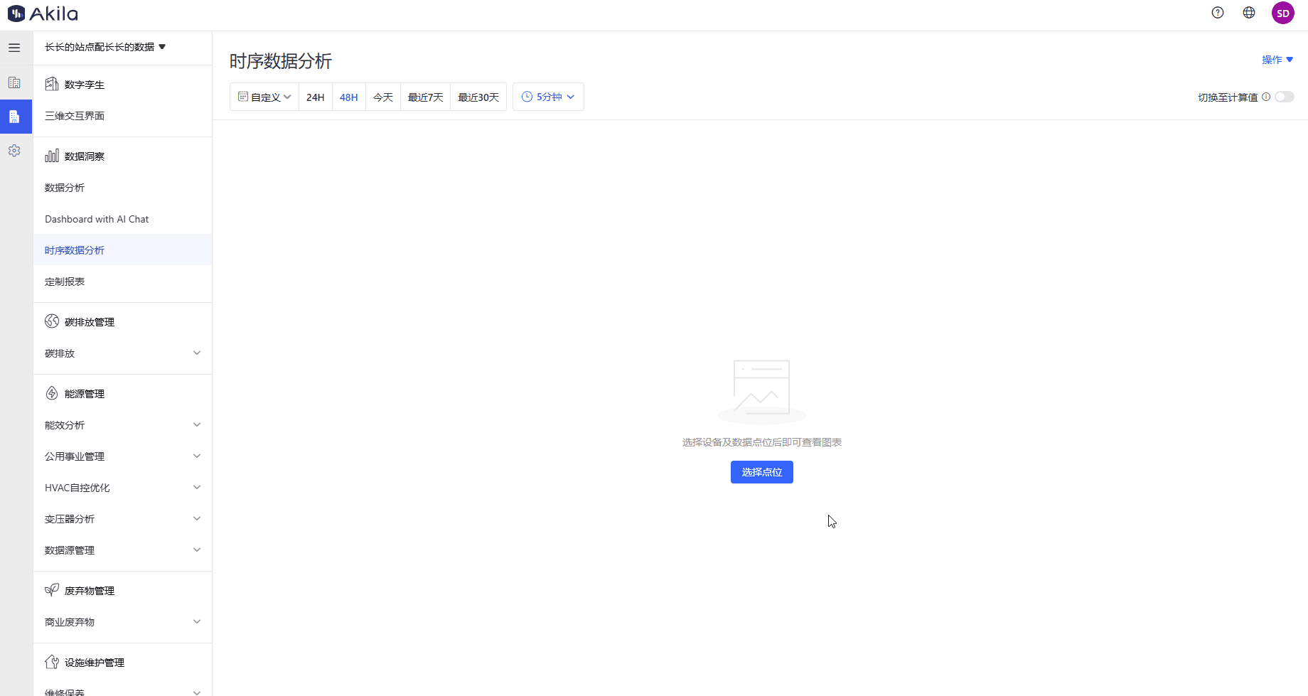Select the highlighted site document icon in rail
Screen dimensions: 1308x696
[14, 117]
